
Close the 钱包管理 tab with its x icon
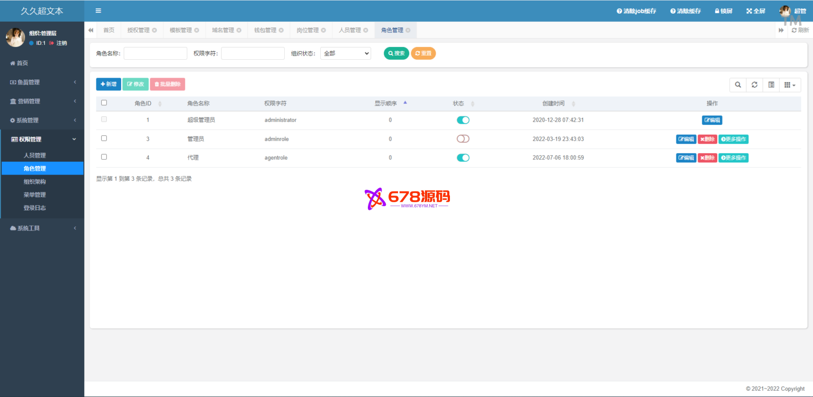click(281, 30)
